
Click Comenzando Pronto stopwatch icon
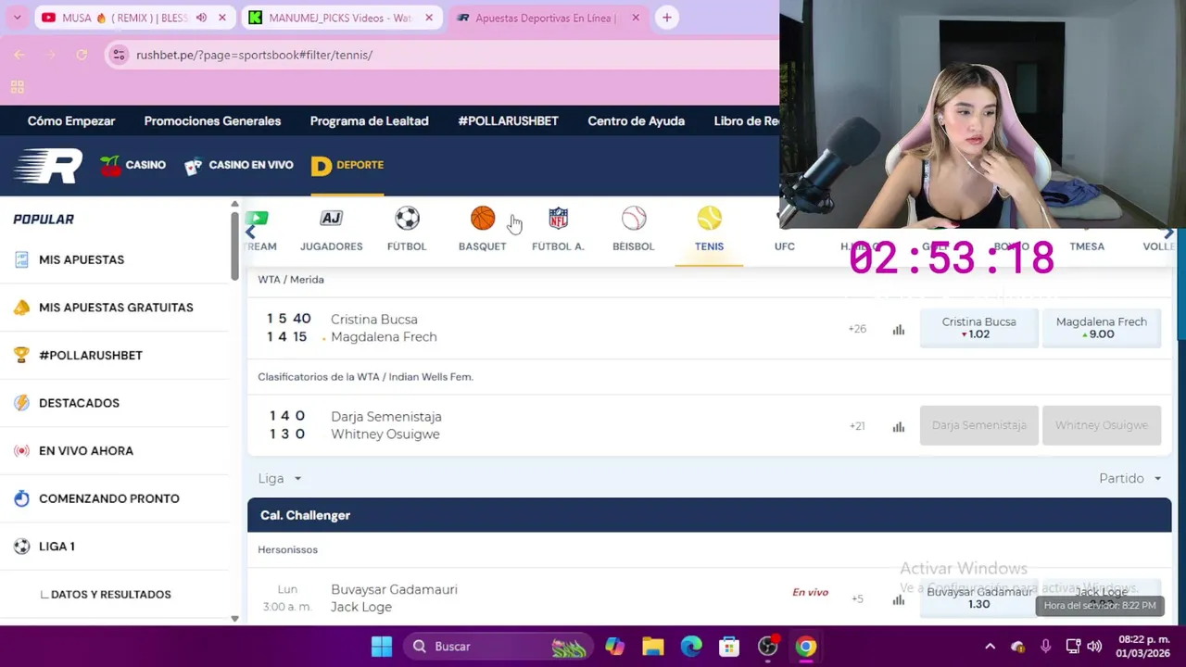pos(22,498)
